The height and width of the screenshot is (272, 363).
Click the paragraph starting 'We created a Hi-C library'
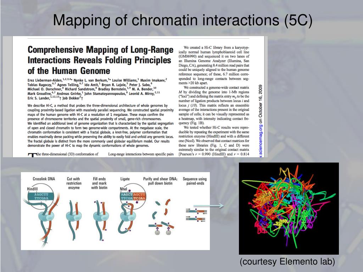tap(214, 65)
